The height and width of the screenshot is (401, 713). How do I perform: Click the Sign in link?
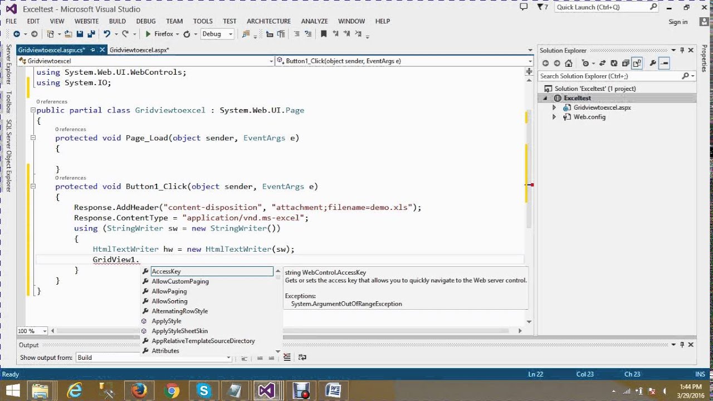coord(678,22)
